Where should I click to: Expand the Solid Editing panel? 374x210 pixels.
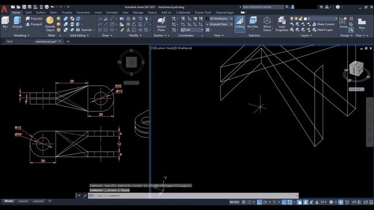coord(79,36)
